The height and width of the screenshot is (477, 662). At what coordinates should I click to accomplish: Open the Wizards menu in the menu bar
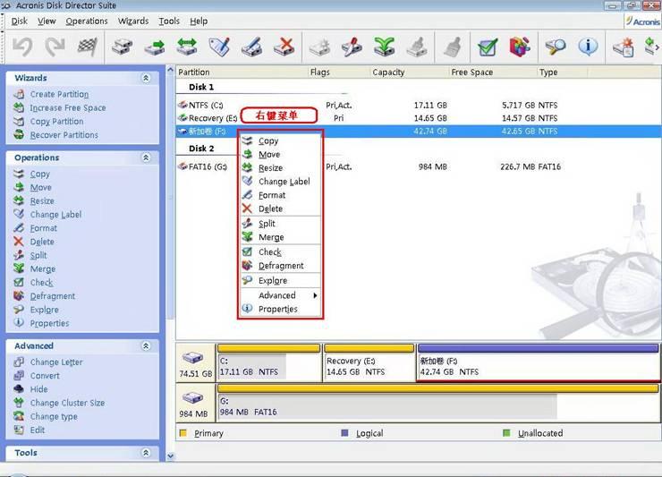point(133,21)
